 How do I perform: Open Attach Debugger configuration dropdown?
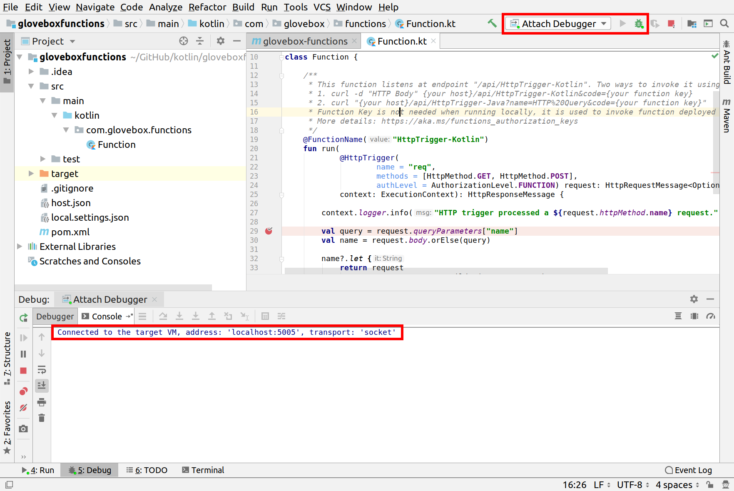coord(559,24)
